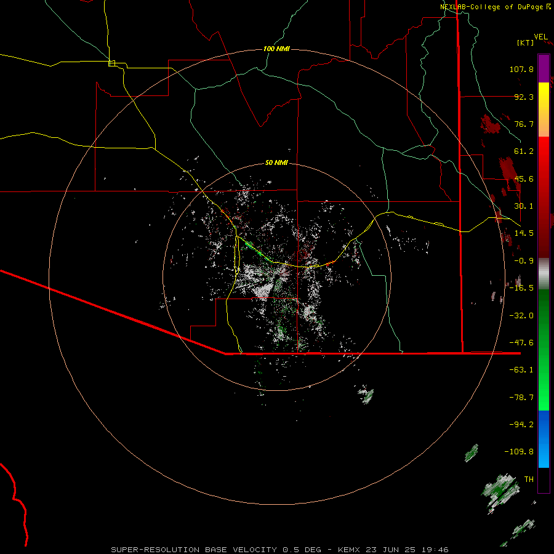Select the -47.6 scale value
This screenshot has width=554, height=554.
(x=521, y=343)
